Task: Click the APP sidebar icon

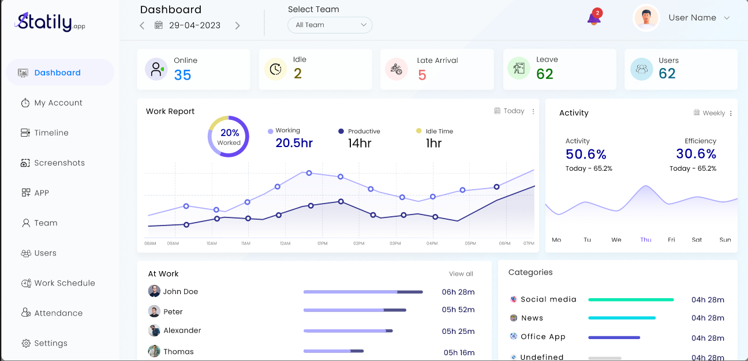Action: click(x=24, y=193)
